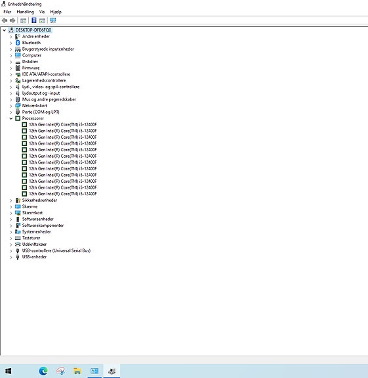The image size is (368, 378).
Task: Expand the Diskdrev category
Action: 10,62
